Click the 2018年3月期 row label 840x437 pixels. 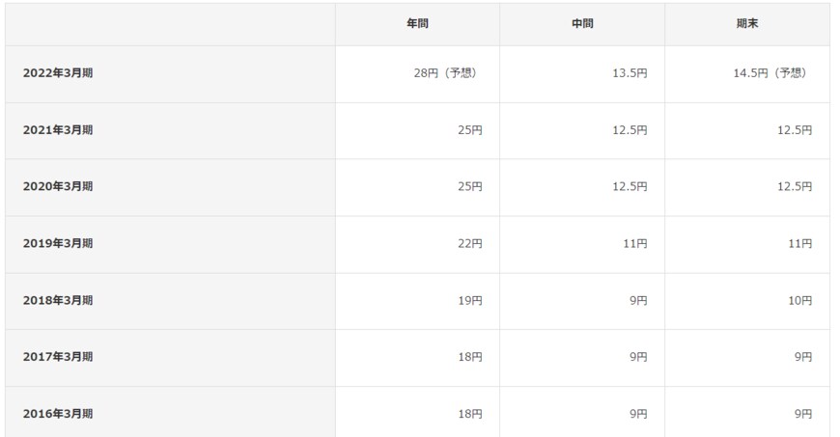(58, 301)
